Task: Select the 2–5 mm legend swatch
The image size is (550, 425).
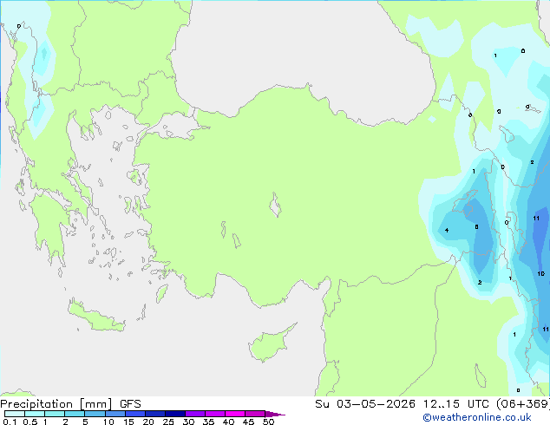Action: 75,414
